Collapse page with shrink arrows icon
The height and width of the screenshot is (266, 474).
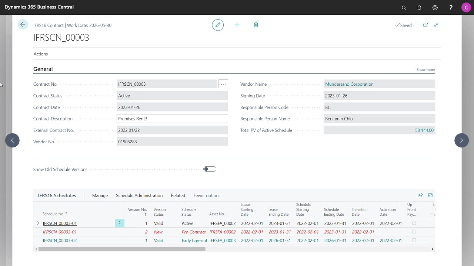tap(436, 25)
